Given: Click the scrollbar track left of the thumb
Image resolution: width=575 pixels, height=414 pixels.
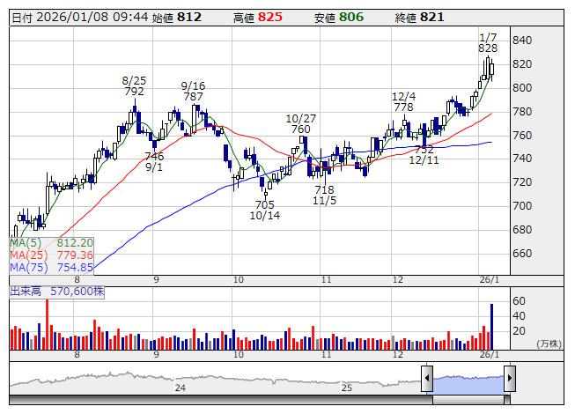Looking at the screenshot, I should coord(221,400).
